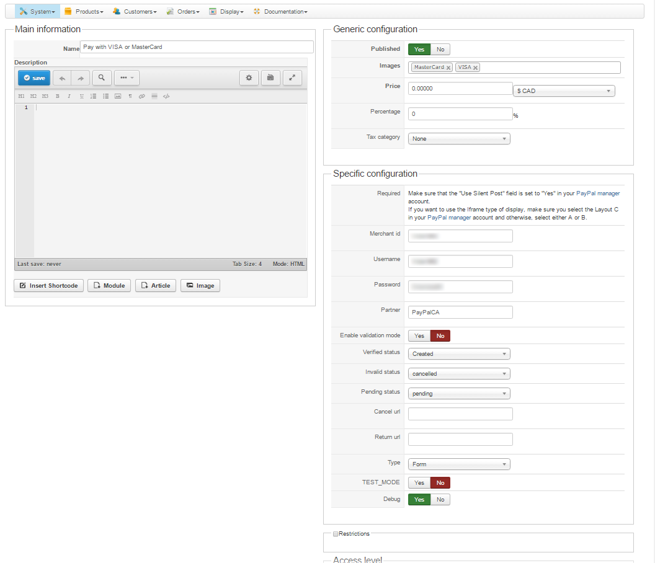Click the undo arrow in editor toolbar
Screen dimensions: 655x563
coord(62,78)
